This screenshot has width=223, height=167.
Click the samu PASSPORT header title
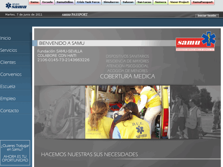pos(75,14)
